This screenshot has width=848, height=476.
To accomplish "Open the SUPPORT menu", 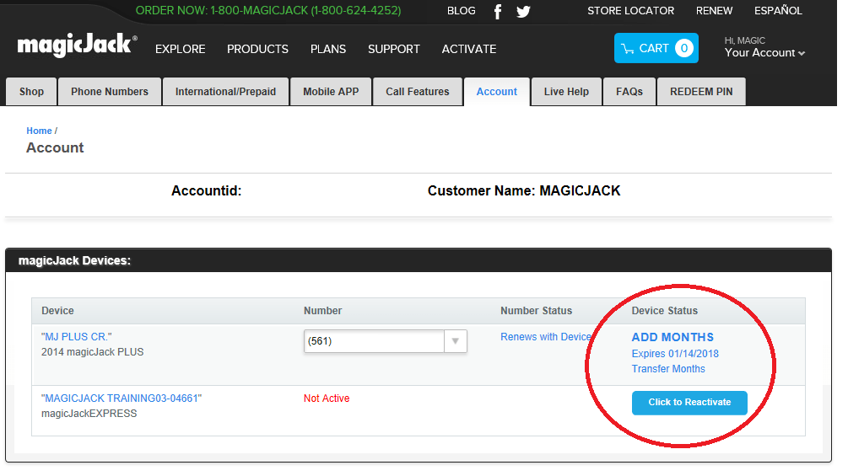I will click(394, 49).
